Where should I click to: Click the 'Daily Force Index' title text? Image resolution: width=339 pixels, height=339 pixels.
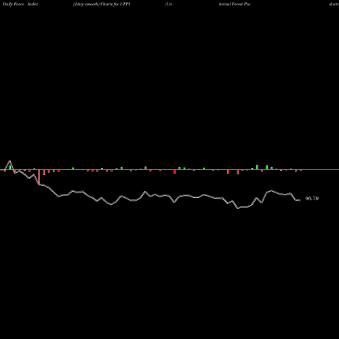click(20, 4)
